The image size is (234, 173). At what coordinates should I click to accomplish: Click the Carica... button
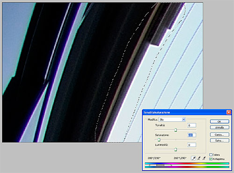click(x=219, y=135)
